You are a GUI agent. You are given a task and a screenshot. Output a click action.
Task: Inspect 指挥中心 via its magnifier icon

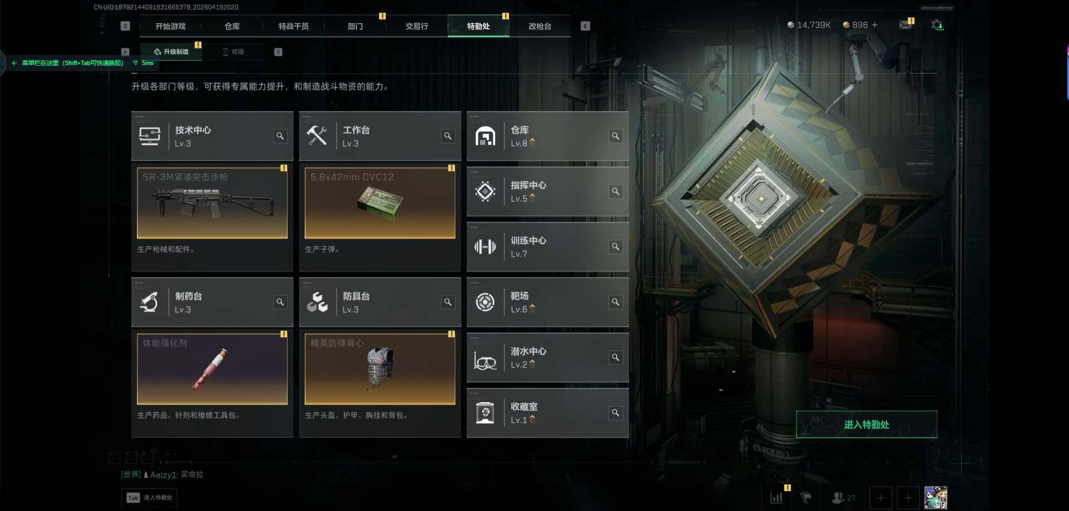(x=615, y=191)
